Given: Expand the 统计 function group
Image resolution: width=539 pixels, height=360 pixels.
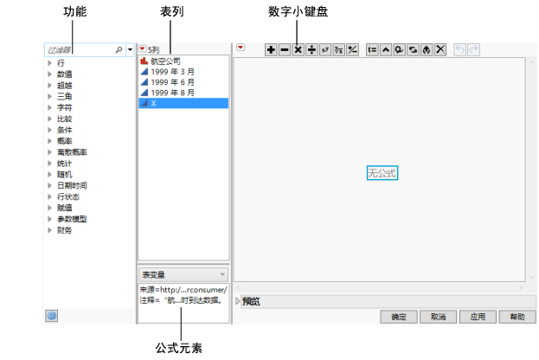Looking at the screenshot, I should [50, 164].
